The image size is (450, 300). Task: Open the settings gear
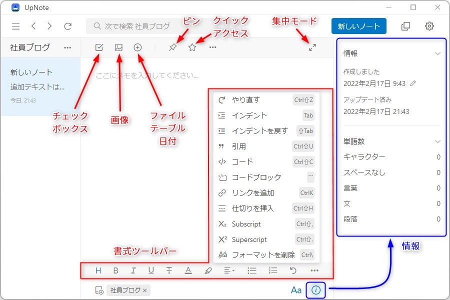click(429, 26)
